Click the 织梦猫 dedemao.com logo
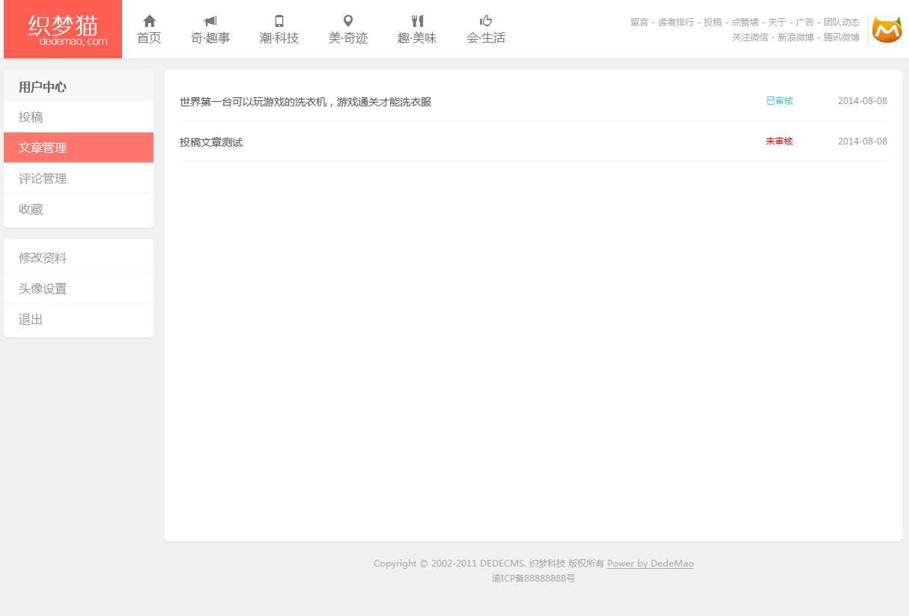 [x=63, y=30]
